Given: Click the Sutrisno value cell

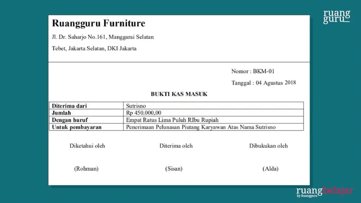Looking at the screenshot, I should tap(136, 106).
